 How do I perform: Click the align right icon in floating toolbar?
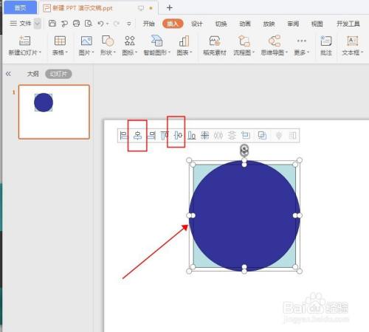pos(151,136)
